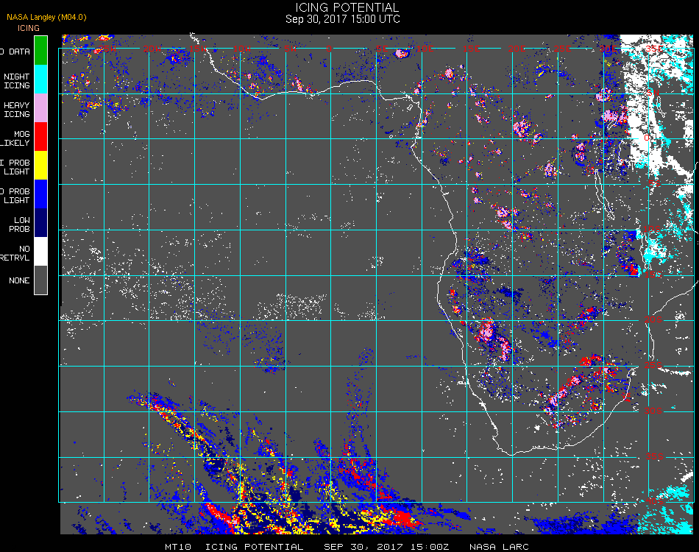Viewport: 699px width, 552px height.
Task: Click the orange 'ICING' legend heading
Action: point(29,28)
